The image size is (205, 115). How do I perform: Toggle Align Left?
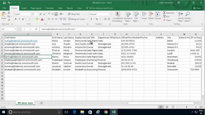pyautogui.click(x=49, y=19)
